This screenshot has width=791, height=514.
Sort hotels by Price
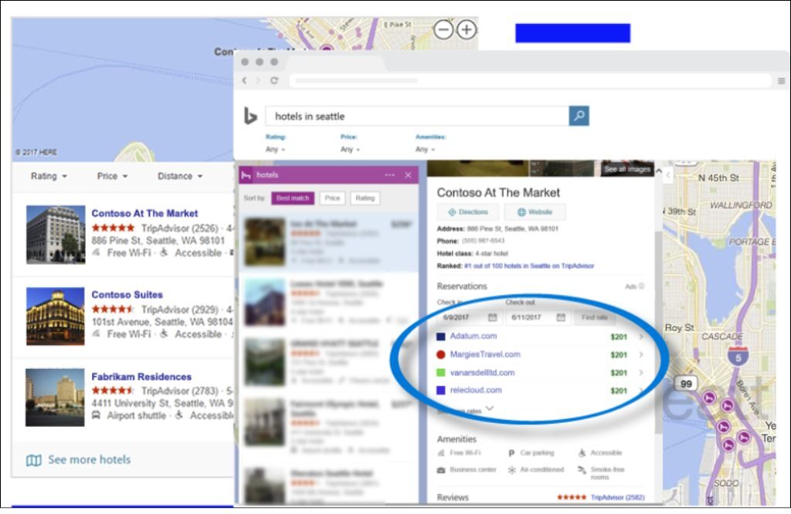point(332,198)
